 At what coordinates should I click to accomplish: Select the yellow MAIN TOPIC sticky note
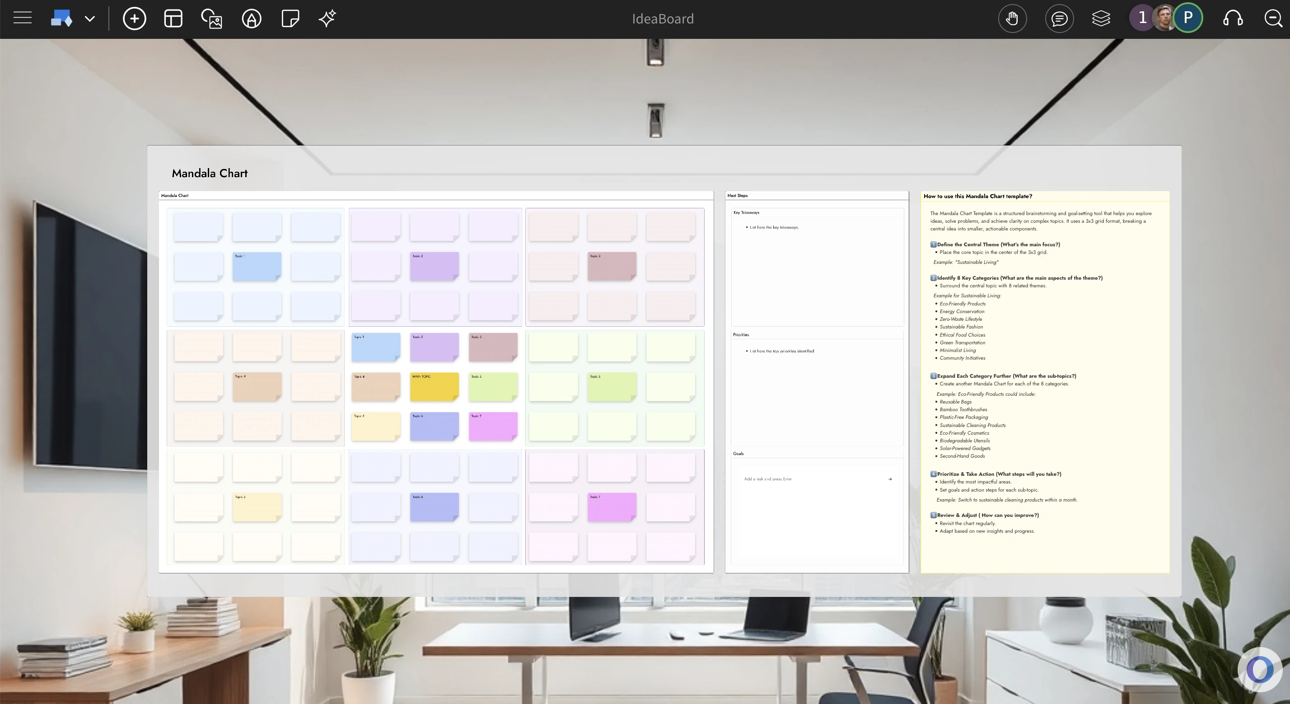coord(434,386)
